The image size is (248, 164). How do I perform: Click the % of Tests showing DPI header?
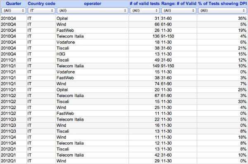click(222, 3)
